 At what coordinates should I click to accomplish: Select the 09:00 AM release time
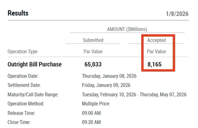pos(91,113)
